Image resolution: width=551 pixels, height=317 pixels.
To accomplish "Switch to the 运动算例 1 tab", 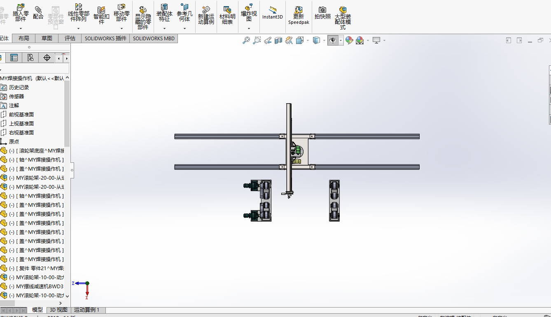I will [x=86, y=310].
